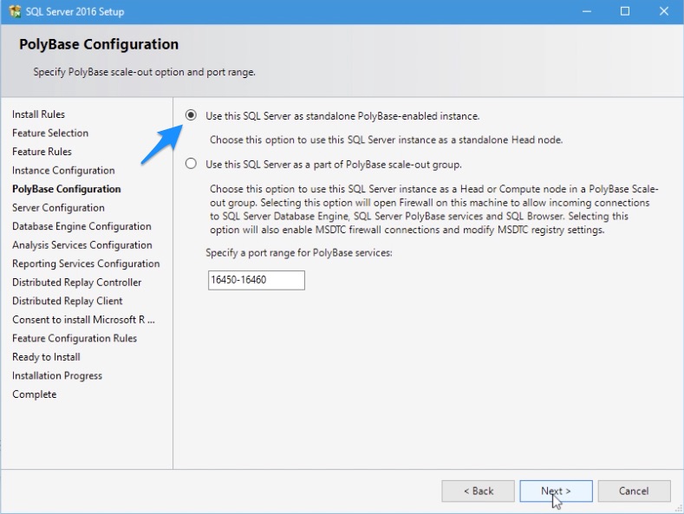Select Install Rules step in sidebar
The image size is (684, 514).
(38, 114)
